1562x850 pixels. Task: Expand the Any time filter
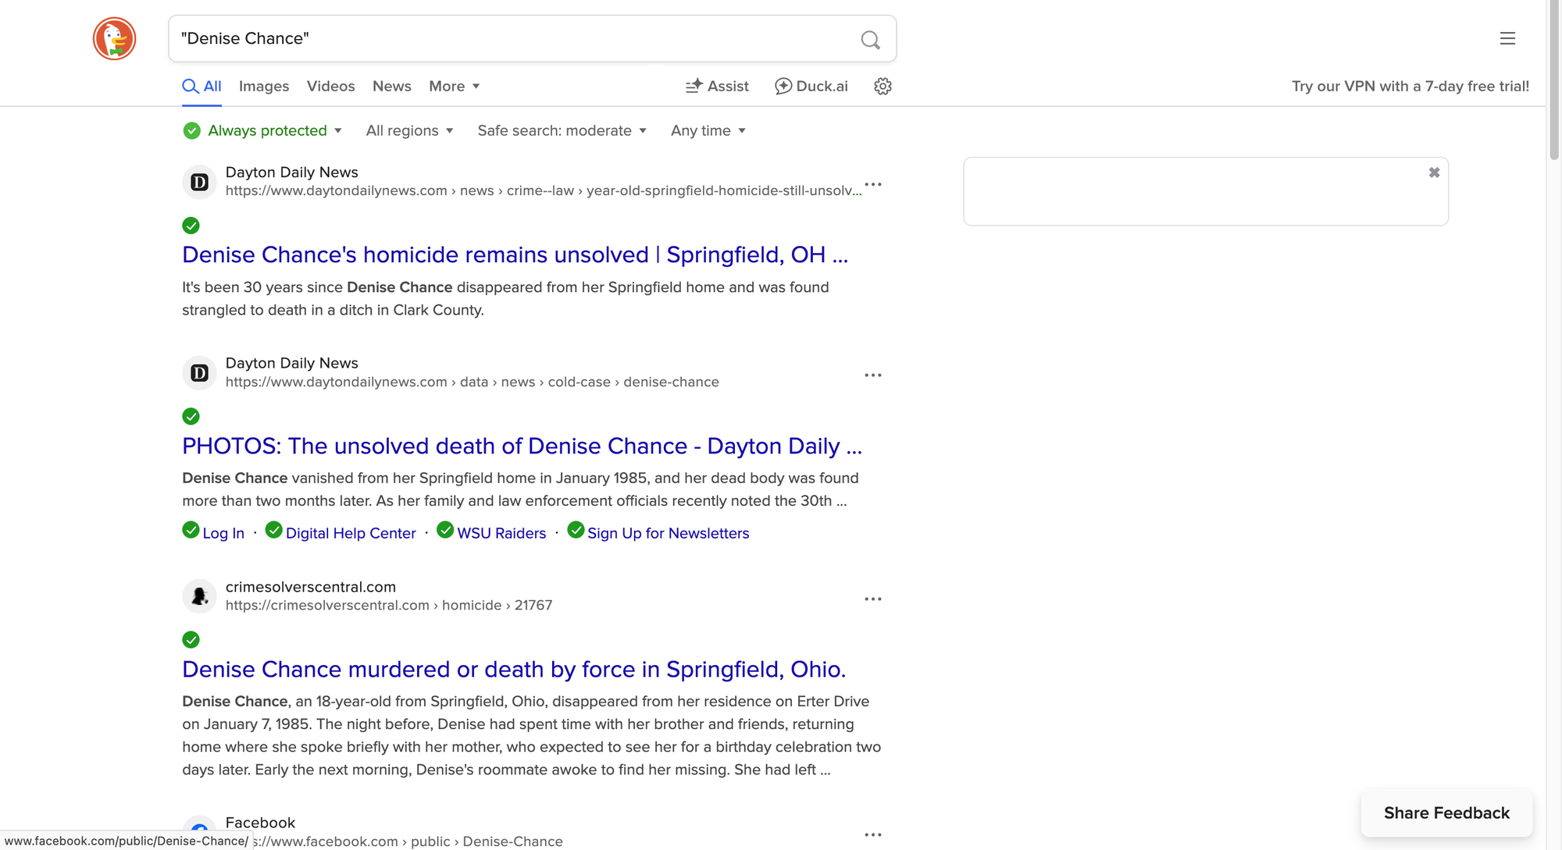point(708,131)
